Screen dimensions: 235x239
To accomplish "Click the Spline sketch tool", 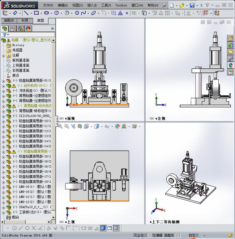I will tap(83, 13).
